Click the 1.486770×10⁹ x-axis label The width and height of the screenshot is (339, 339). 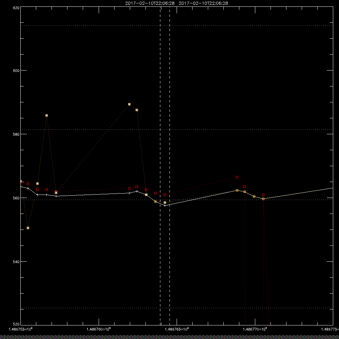(x=255, y=329)
